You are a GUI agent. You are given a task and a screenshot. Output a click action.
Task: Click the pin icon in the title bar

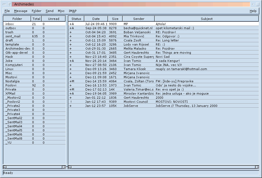9,4
